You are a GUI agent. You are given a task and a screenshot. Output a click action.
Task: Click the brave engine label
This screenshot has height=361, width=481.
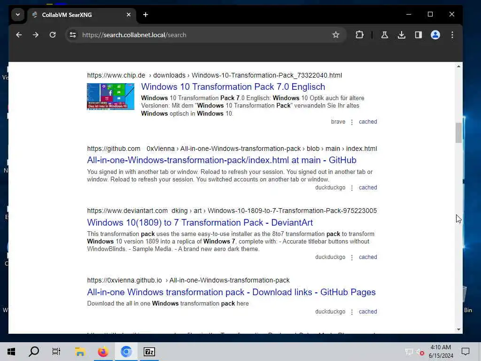click(x=338, y=122)
